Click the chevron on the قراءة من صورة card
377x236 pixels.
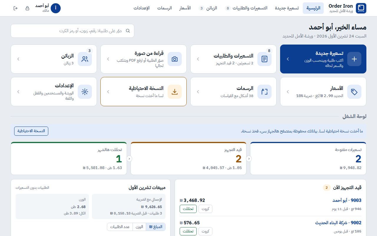point(108,59)
